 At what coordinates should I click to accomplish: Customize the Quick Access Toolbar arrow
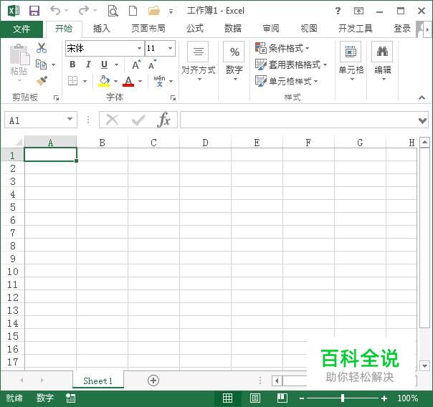171,11
